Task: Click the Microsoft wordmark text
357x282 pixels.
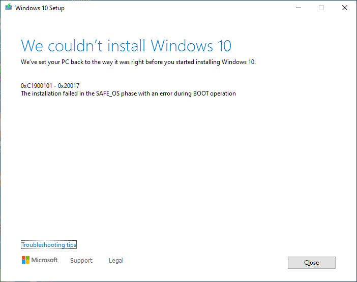Action: tap(45, 260)
